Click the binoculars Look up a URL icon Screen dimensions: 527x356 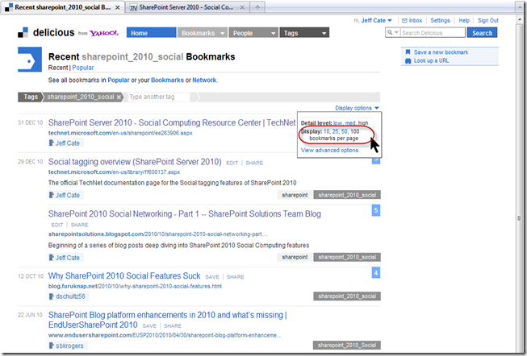tap(408, 60)
